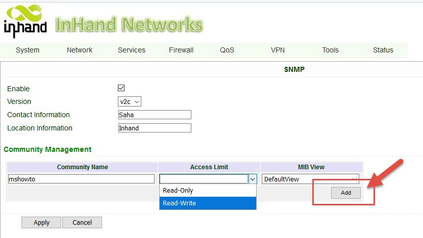
Task: Open the System menu
Action: click(28, 50)
